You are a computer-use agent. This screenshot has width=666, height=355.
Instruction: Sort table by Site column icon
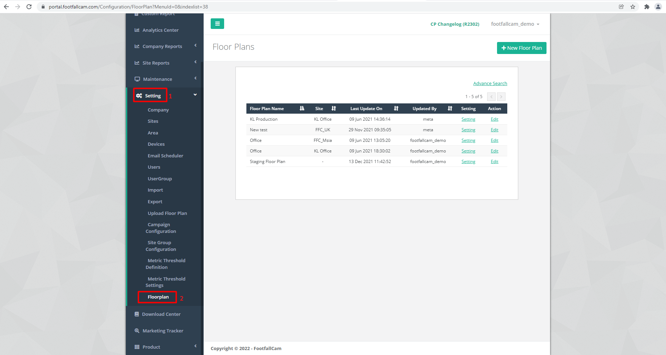coord(333,109)
